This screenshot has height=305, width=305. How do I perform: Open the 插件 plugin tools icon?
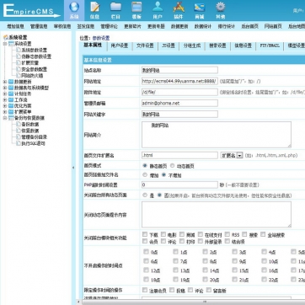click(x=179, y=7)
